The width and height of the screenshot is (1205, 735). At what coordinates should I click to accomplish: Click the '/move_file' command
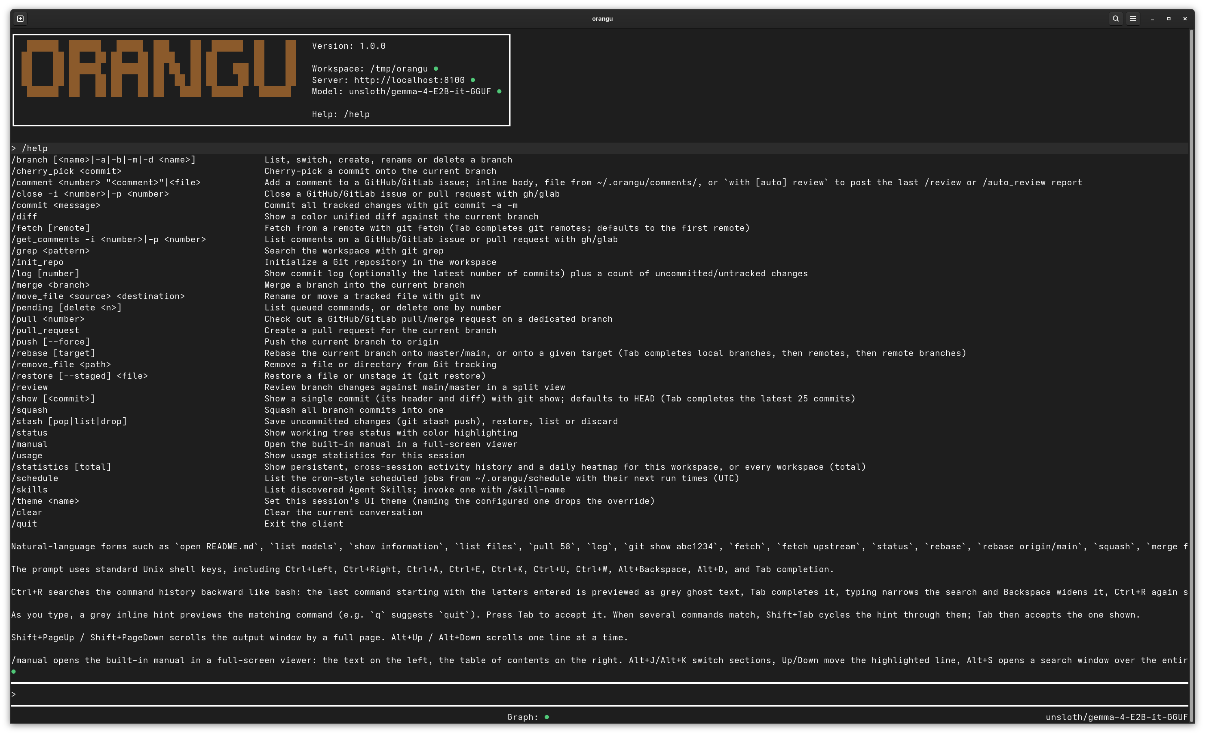[x=98, y=296]
